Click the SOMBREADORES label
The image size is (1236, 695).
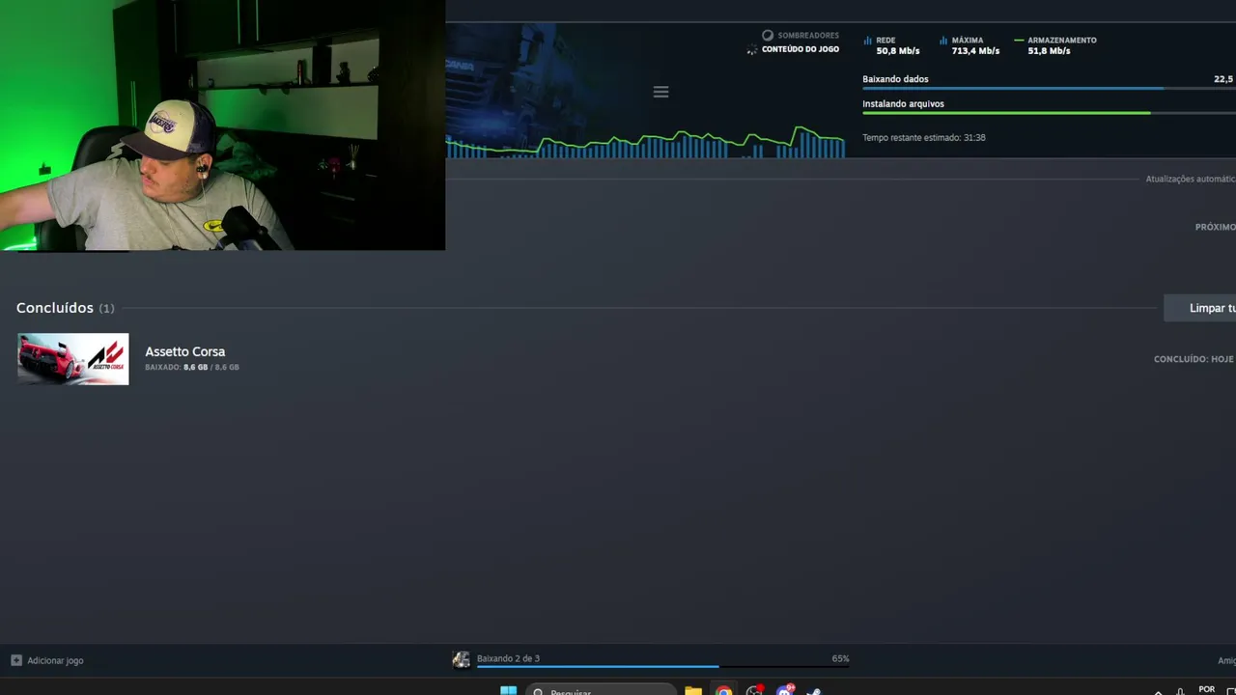(808, 36)
